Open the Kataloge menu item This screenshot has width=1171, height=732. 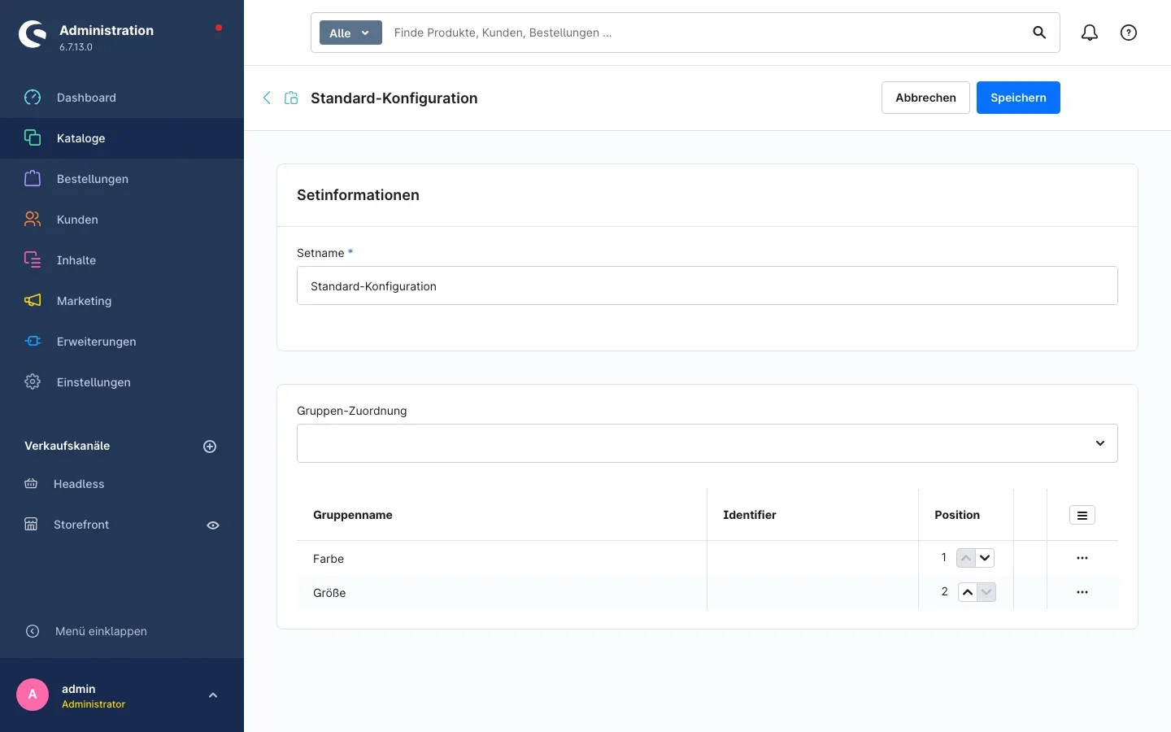coord(122,138)
